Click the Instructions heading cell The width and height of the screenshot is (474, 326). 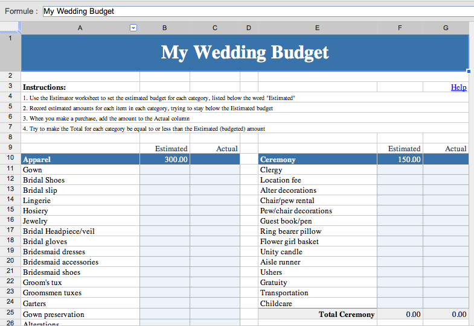[80, 87]
